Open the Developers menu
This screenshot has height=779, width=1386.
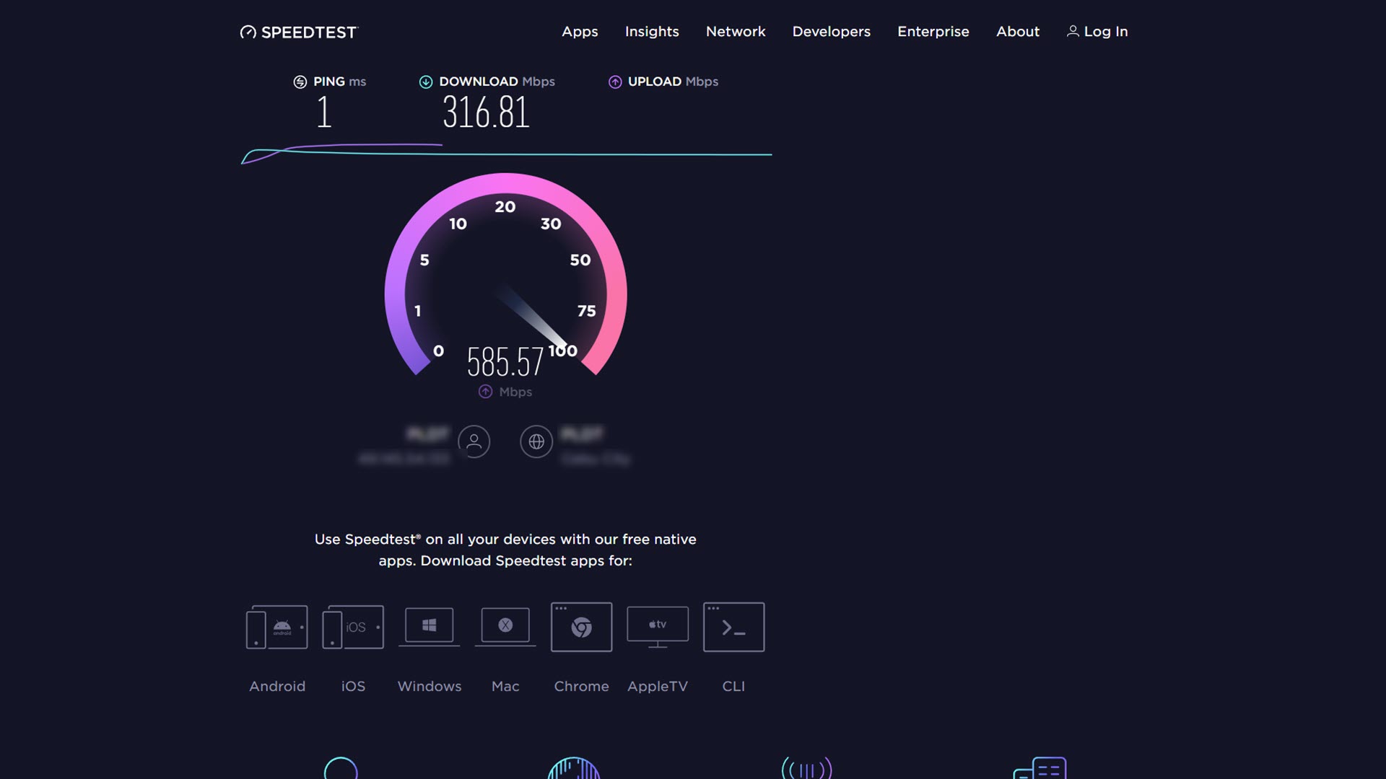pyautogui.click(x=831, y=32)
